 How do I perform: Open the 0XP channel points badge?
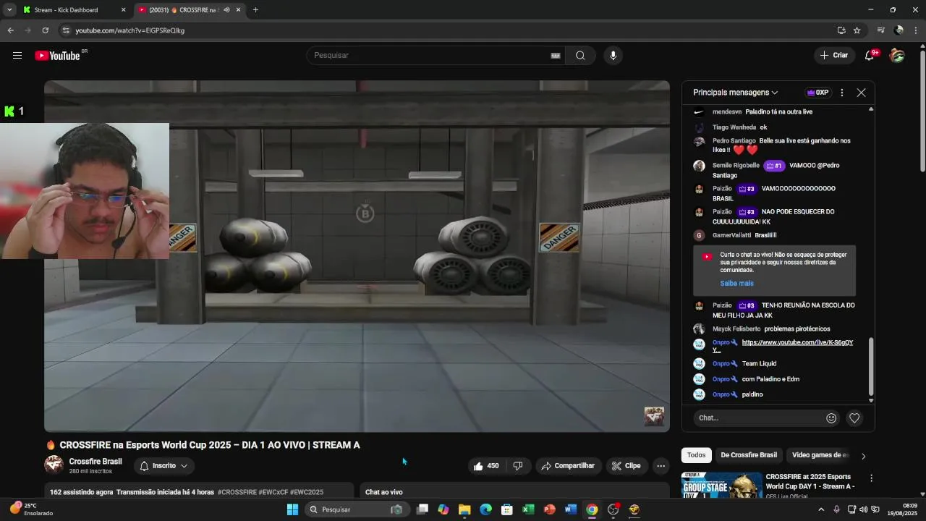(817, 93)
